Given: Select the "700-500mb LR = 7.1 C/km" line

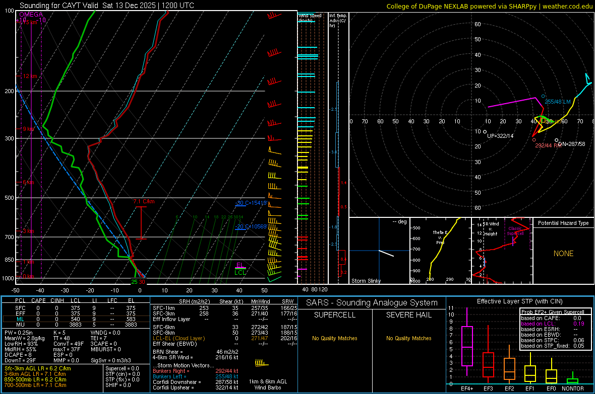Looking at the screenshot, I should (x=35, y=385).
